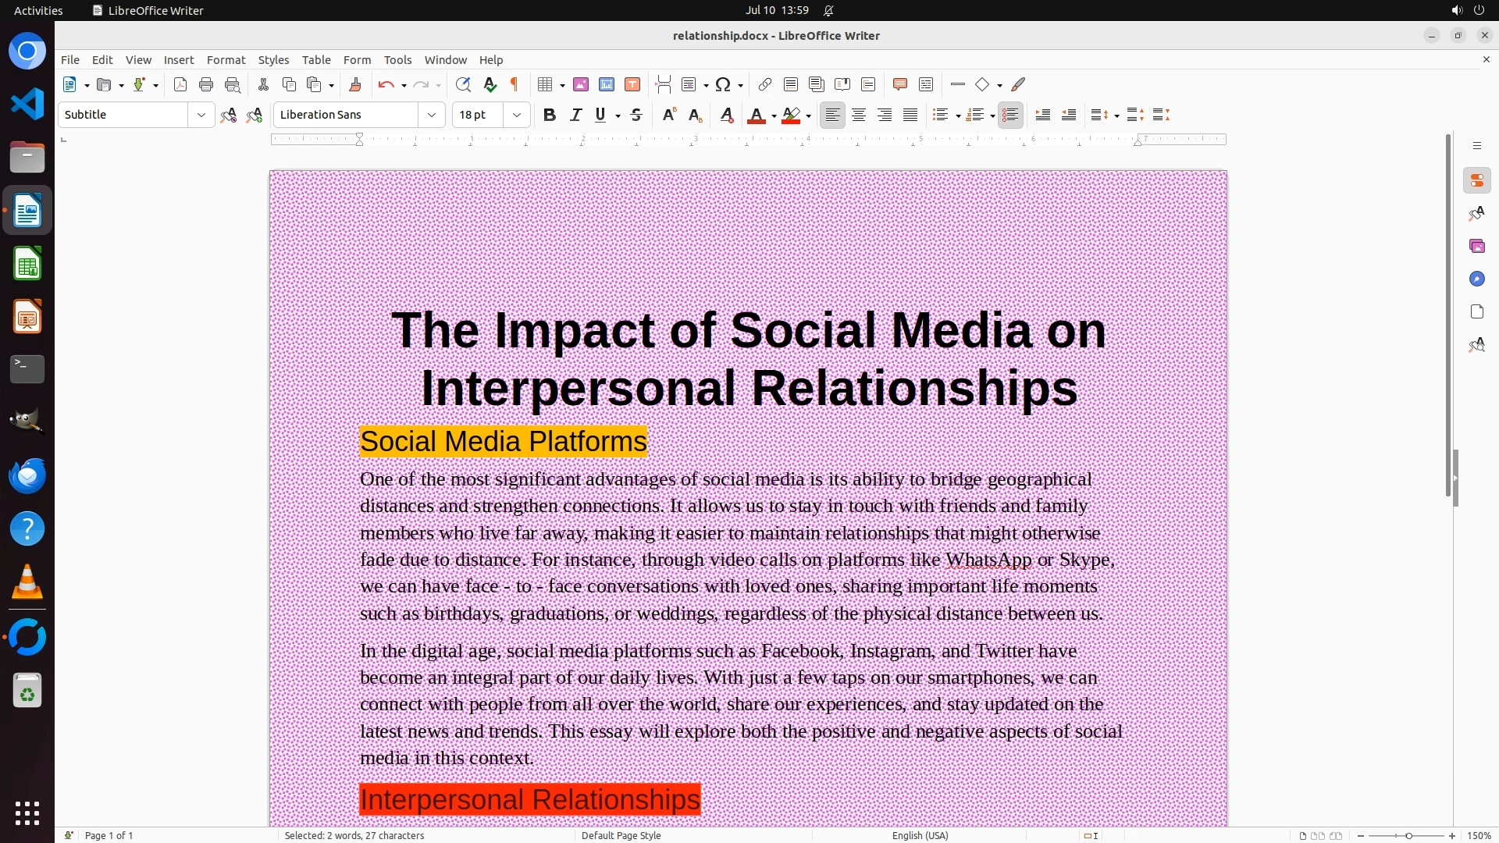Viewport: 1499px width, 843px height.
Task: Open the sidebar Navigator panel
Action: click(1476, 279)
